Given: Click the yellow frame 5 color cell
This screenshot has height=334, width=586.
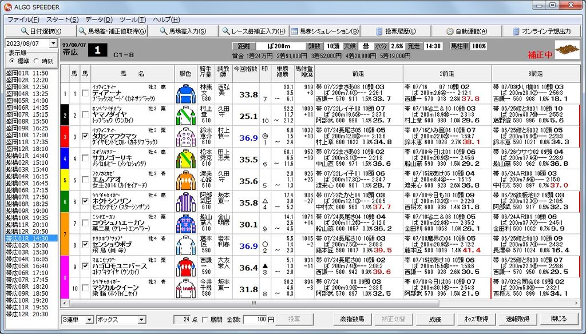Looking at the screenshot, I should [65, 180].
